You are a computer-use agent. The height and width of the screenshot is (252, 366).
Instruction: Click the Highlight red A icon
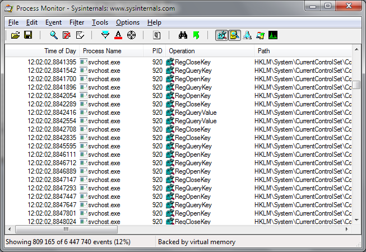coord(118,35)
